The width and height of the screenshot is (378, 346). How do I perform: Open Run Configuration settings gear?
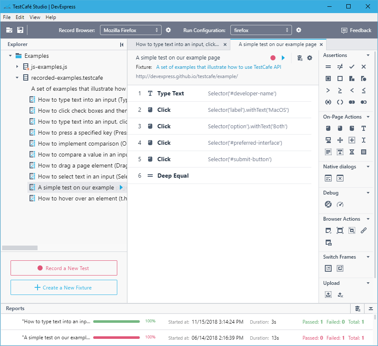point(299,30)
